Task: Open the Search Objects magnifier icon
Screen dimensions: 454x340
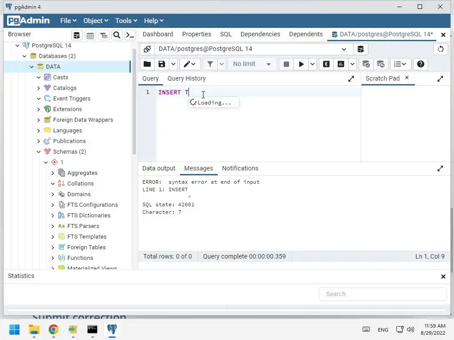Action: pyautogui.click(x=117, y=35)
